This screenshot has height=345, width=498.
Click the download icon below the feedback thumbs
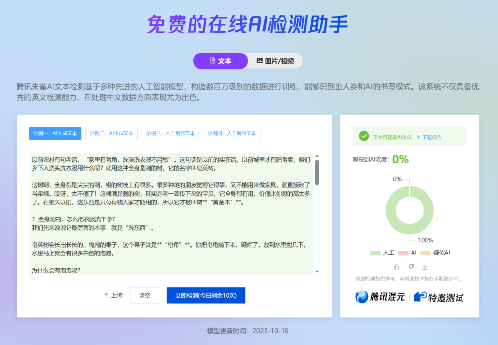tap(425, 267)
